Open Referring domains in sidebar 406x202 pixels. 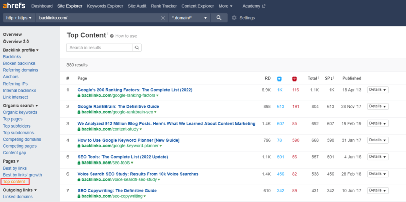coord(20,70)
